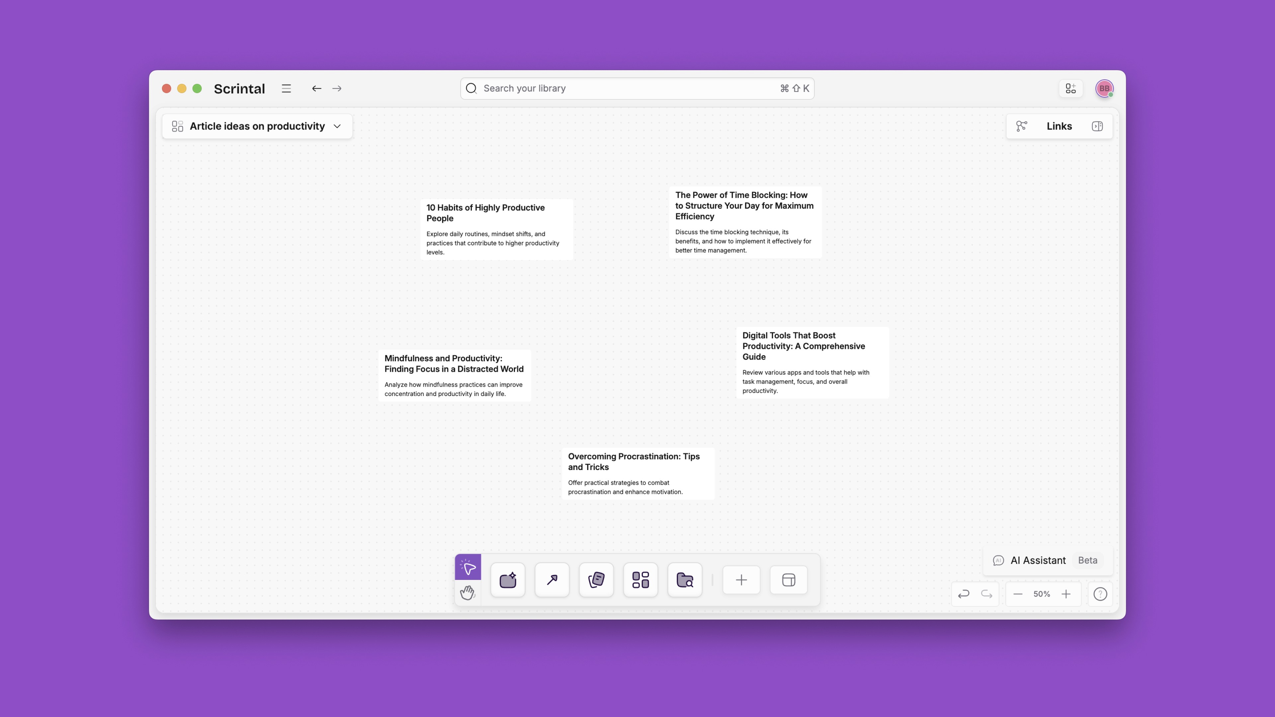Select the arrow connector tool
The height and width of the screenshot is (717, 1275).
click(x=552, y=580)
